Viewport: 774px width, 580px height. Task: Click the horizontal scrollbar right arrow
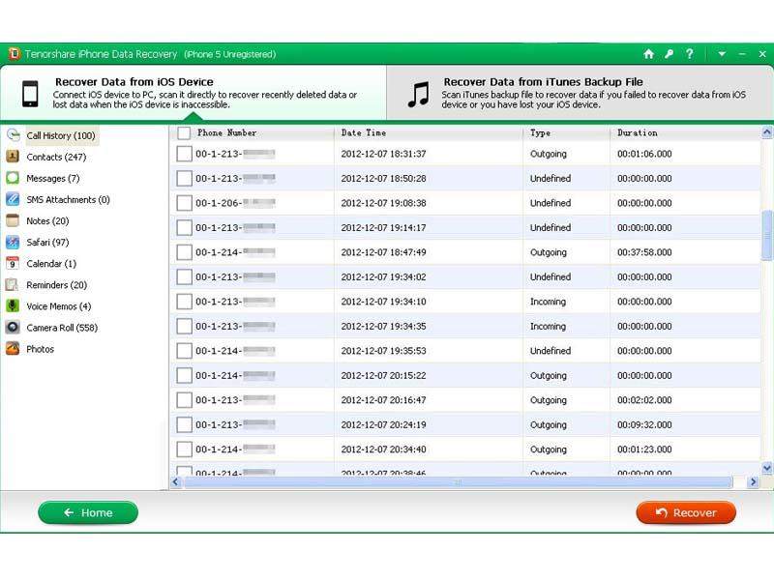[753, 481]
